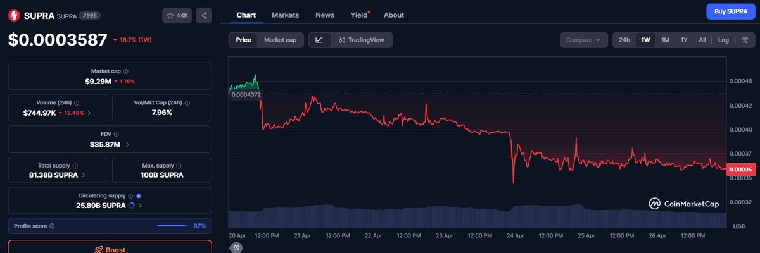Click the 87% profile score value
This screenshot has height=253, width=760.
pos(199,226)
